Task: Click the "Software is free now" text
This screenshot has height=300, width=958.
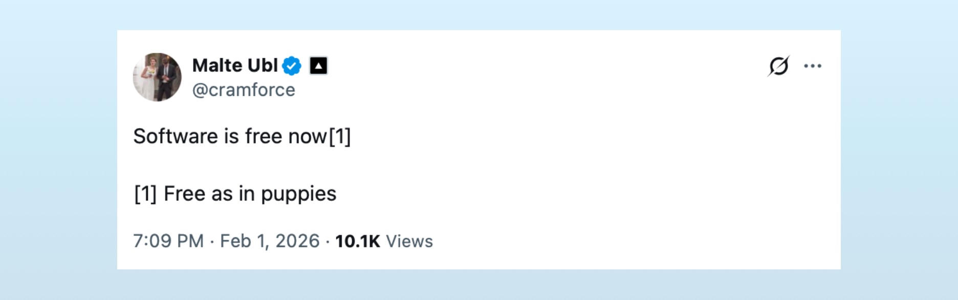Action: pyautogui.click(x=230, y=136)
